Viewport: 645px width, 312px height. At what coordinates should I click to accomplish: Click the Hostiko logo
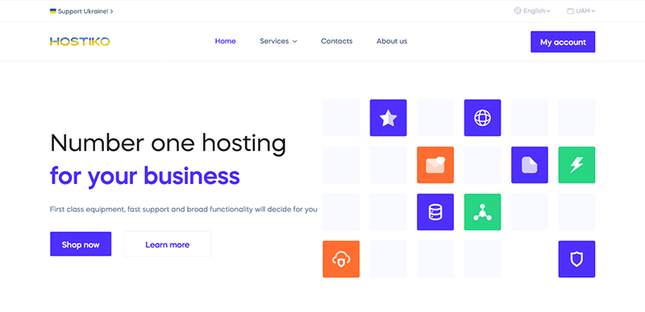coord(80,41)
